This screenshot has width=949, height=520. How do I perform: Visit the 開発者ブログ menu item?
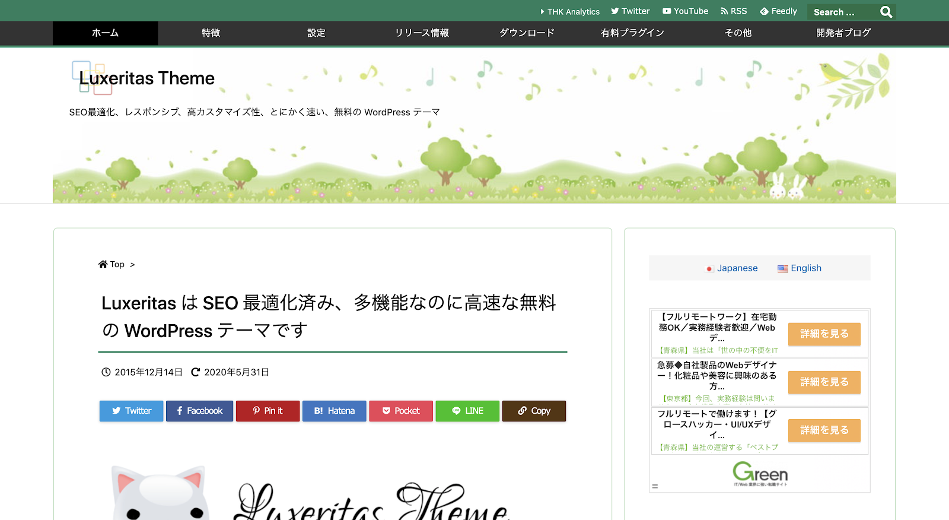pyautogui.click(x=843, y=33)
